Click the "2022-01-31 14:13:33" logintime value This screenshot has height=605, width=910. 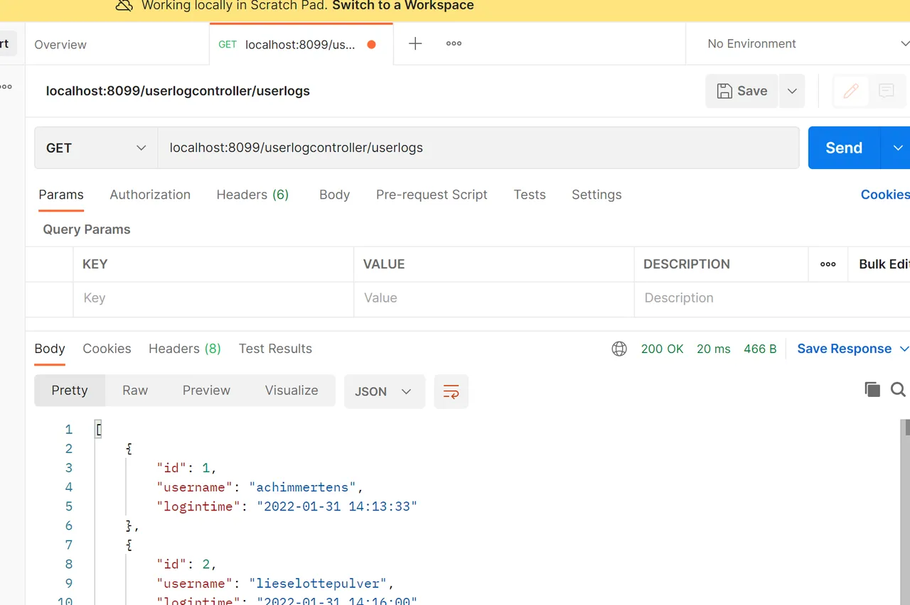tap(337, 506)
